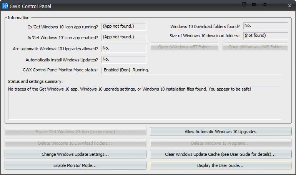The height and width of the screenshot is (175, 296).
Task: Click the "Is 'Get Windows 10' icon app running?" label
Action: [x=63, y=27]
